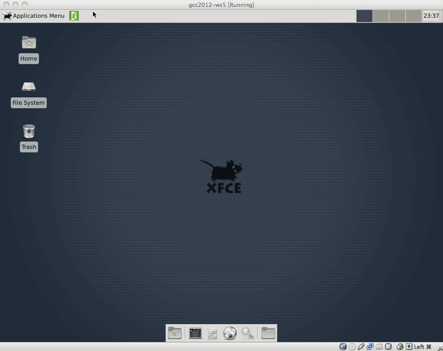Click the show desktop icon in dock
The height and width of the screenshot is (351, 443).
[x=175, y=333]
